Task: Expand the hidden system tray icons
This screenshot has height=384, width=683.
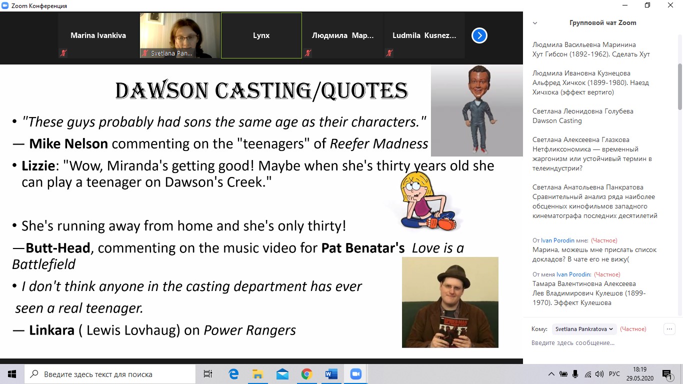Action: click(551, 374)
